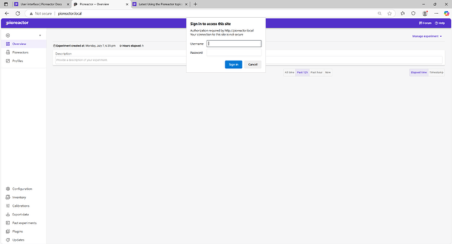The image size is (452, 244).
Task: Click the Plugins sidebar icon
Action: (8, 232)
